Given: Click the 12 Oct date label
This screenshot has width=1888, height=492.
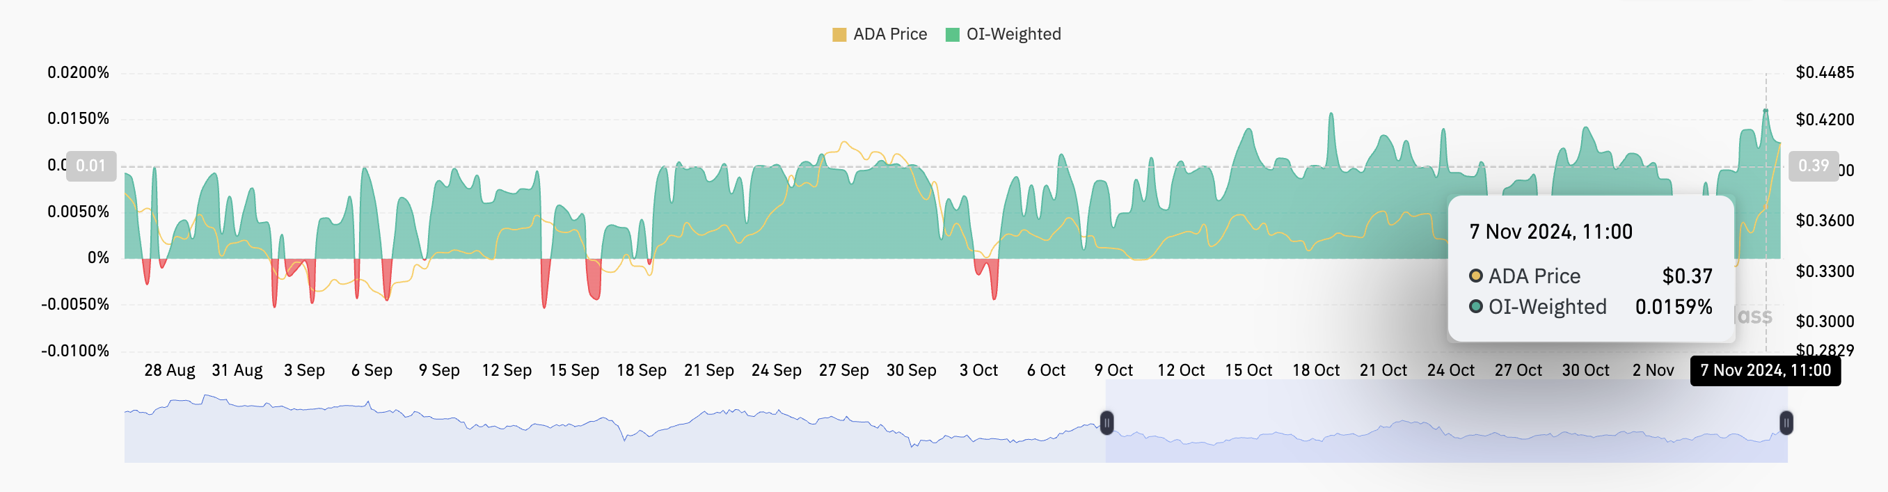Looking at the screenshot, I should [x=1181, y=370].
